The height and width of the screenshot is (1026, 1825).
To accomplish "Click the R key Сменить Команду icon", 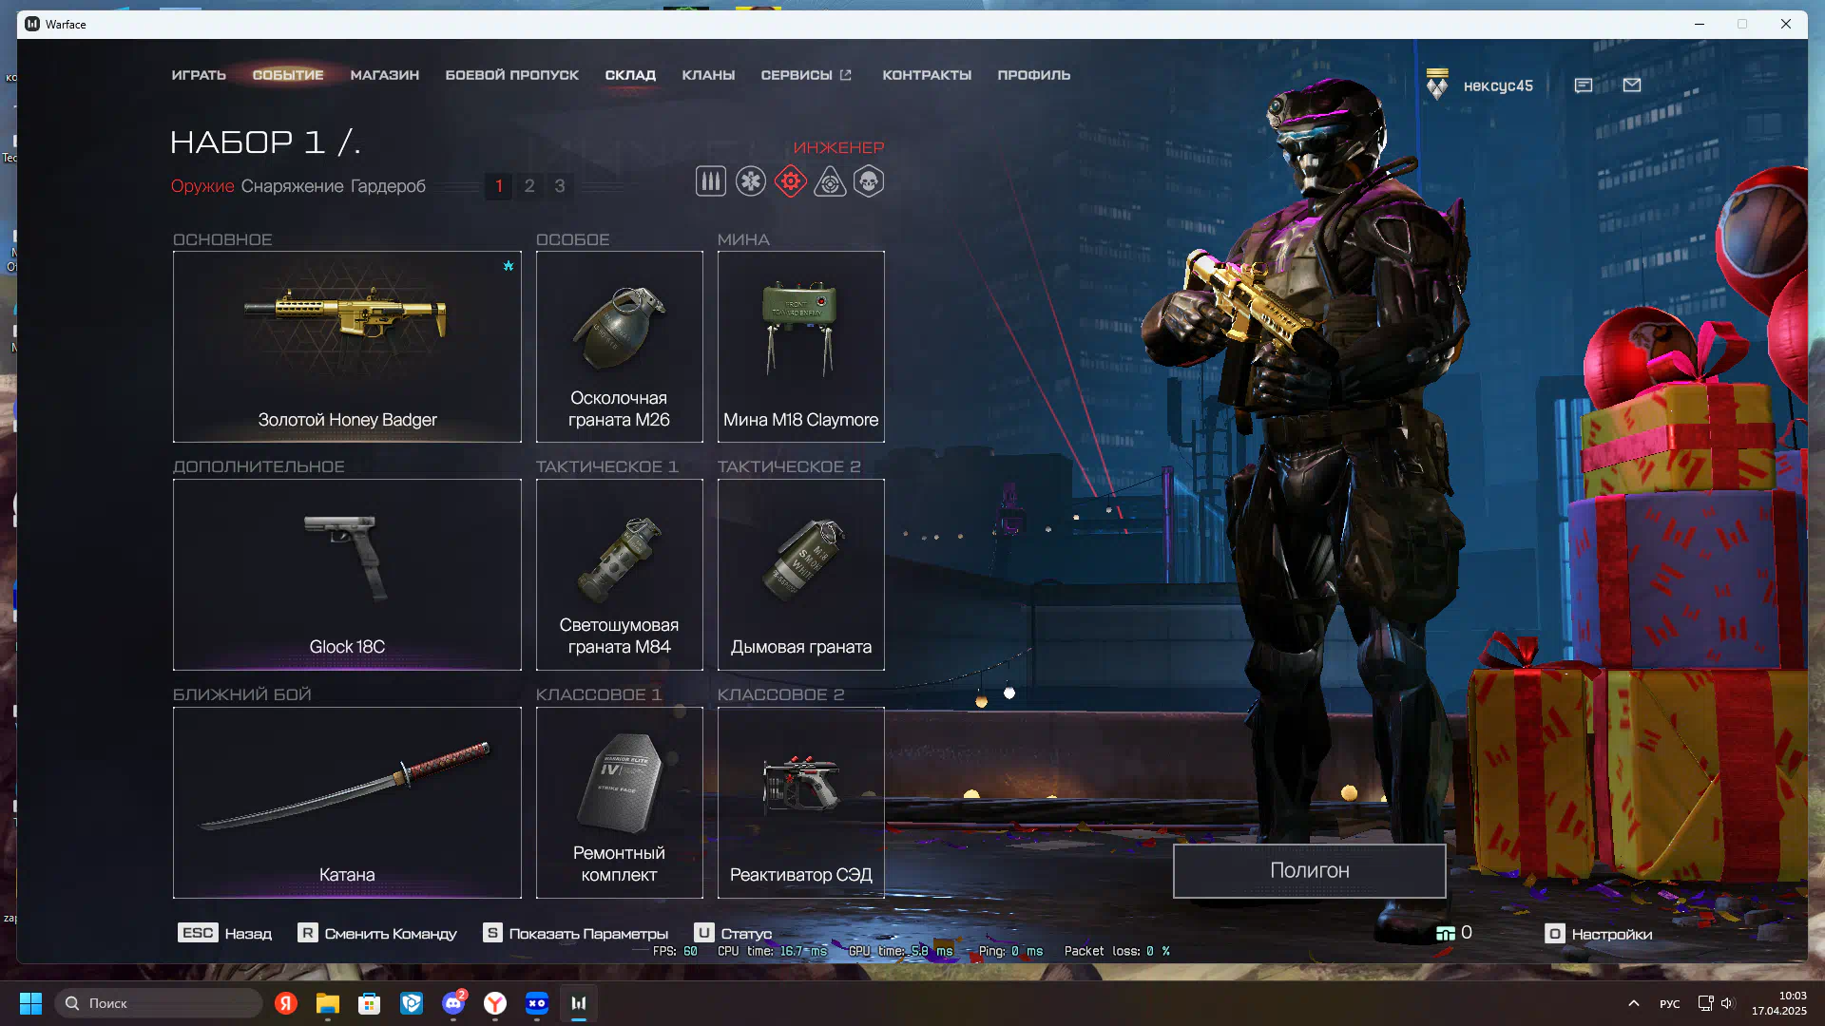I will 307,933.
